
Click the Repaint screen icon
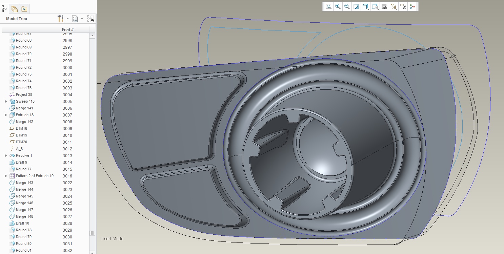coord(356,6)
